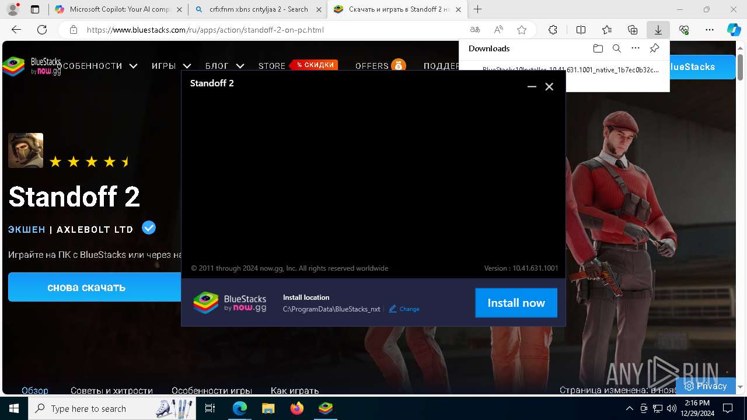Click the ЭКШЕН category link

(27, 229)
